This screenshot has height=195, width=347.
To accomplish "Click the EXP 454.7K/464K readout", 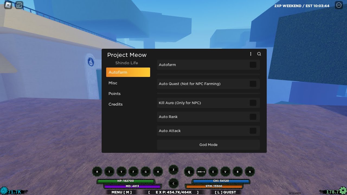I will tap(173, 192).
